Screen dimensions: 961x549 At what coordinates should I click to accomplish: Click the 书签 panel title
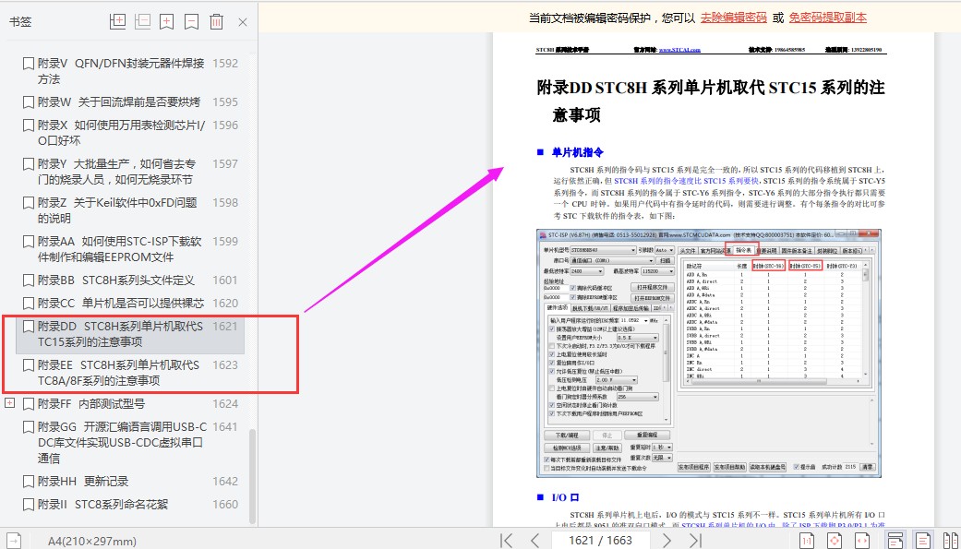[20, 22]
